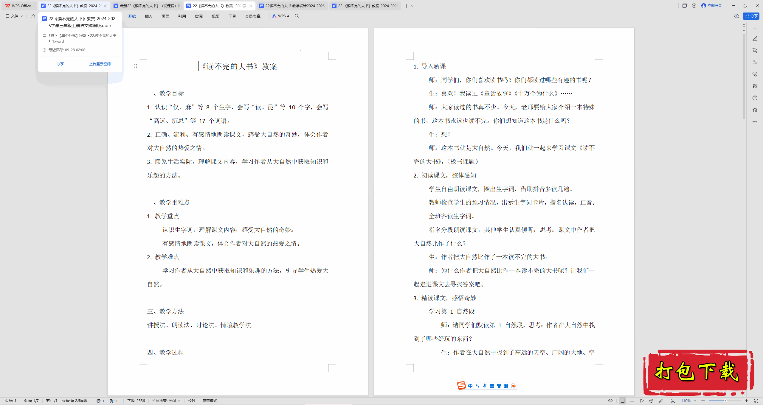Click 兼容模式 in status bar

pyautogui.click(x=210, y=401)
